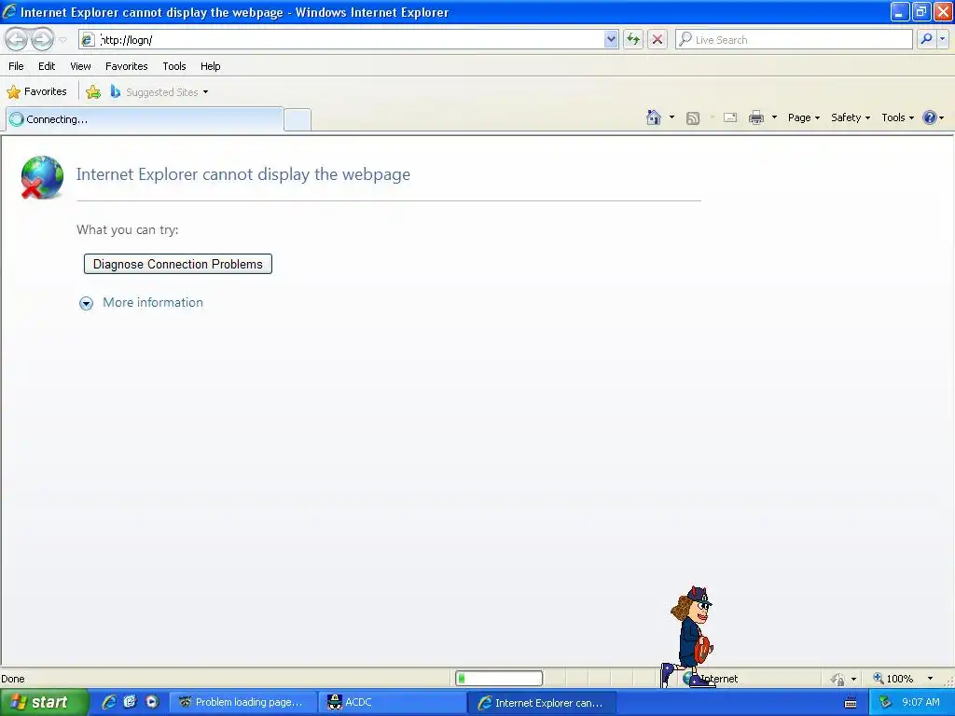Image resolution: width=955 pixels, height=716 pixels.
Task: Click the 9:07 AM clock
Action: (x=920, y=702)
